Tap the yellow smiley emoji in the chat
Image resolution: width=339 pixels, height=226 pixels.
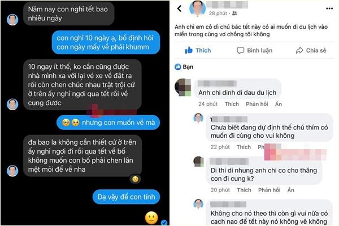click(151, 218)
